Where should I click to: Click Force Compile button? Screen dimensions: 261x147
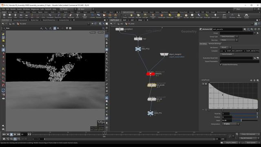(227, 54)
